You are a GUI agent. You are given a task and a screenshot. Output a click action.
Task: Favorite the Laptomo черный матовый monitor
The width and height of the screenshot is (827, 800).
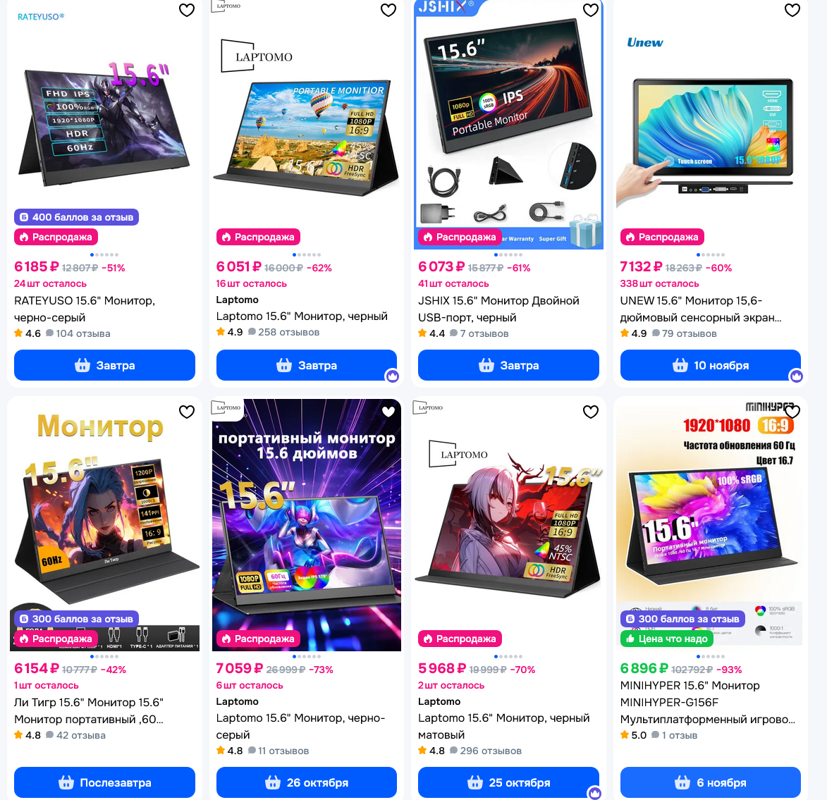(590, 412)
